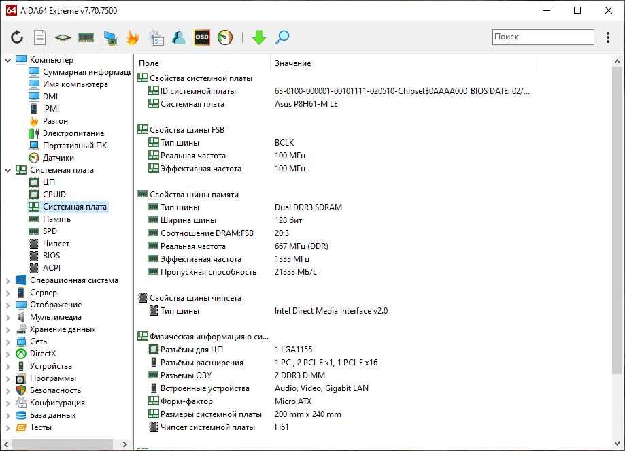The image size is (625, 451).
Task: Select Конфигурация tree item
Action: tap(50, 403)
